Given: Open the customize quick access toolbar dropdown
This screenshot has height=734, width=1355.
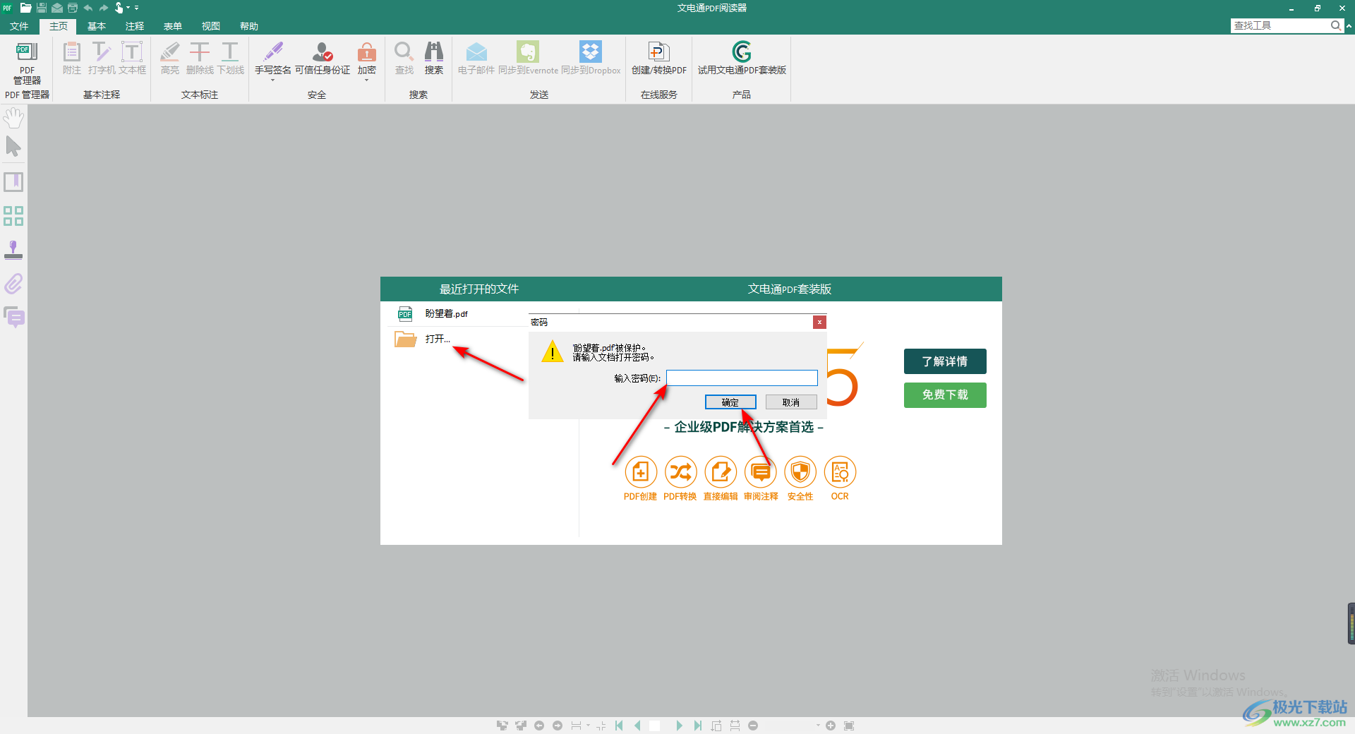Looking at the screenshot, I should (x=137, y=8).
